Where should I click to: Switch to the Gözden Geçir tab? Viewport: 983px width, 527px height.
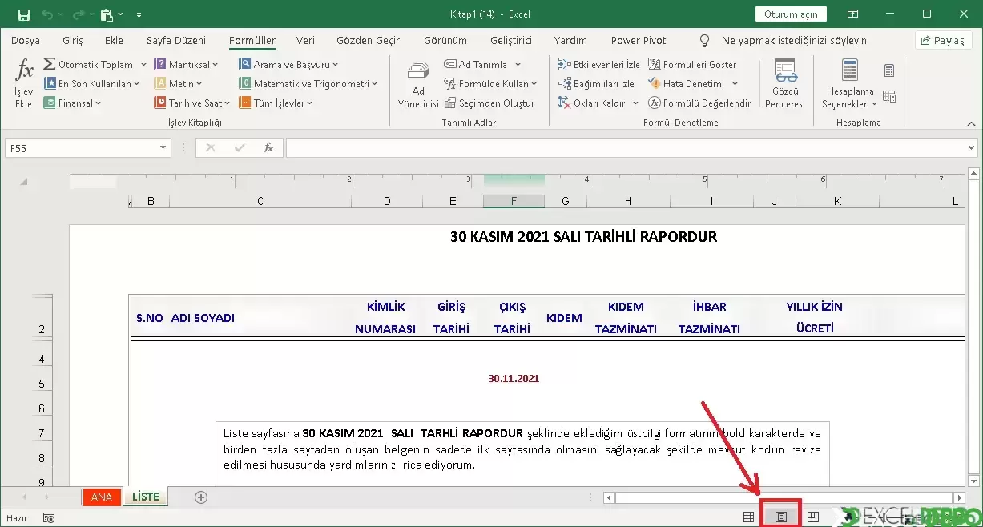pos(368,40)
